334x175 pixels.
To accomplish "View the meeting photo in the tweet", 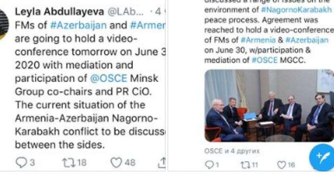I will [269, 106].
